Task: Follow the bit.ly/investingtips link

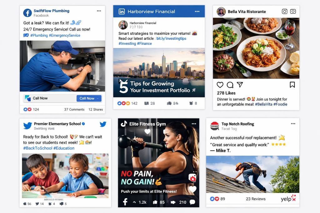Action: pos(171,38)
